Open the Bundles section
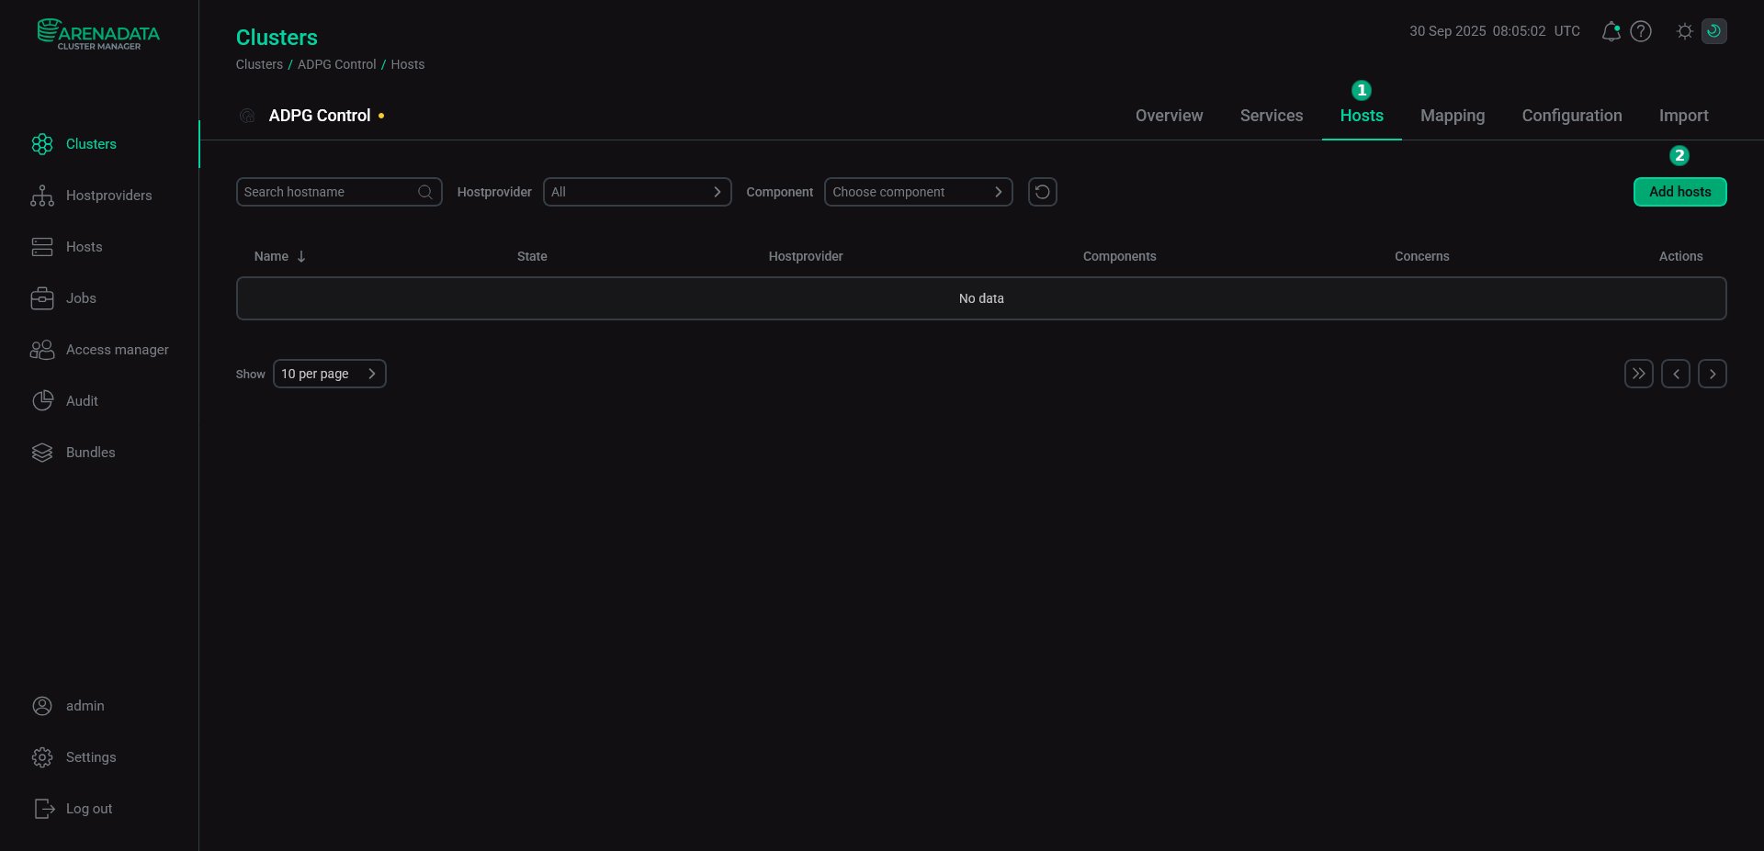 click(x=90, y=452)
